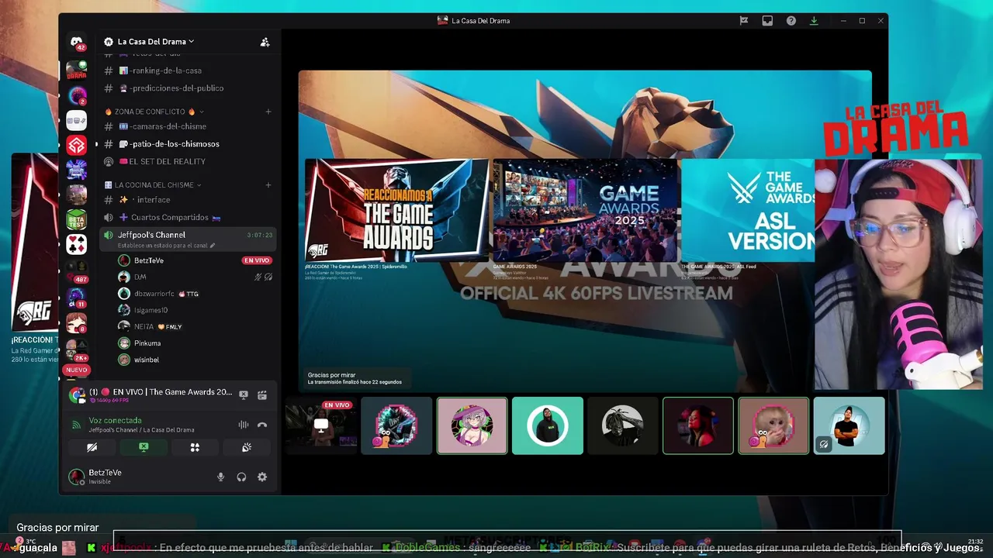This screenshot has width=993, height=558.
Task: Disconnect from voice with the phone icon
Action: coord(262,425)
